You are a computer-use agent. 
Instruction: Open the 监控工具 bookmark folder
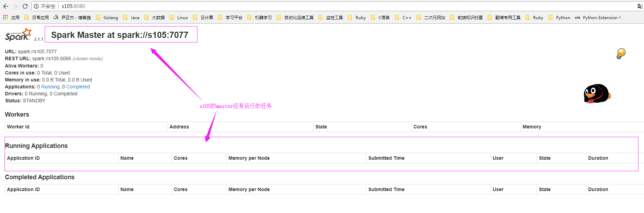[x=331, y=18]
